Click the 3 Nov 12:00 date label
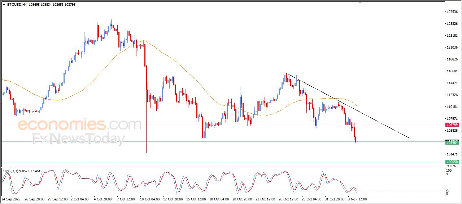 357,199
